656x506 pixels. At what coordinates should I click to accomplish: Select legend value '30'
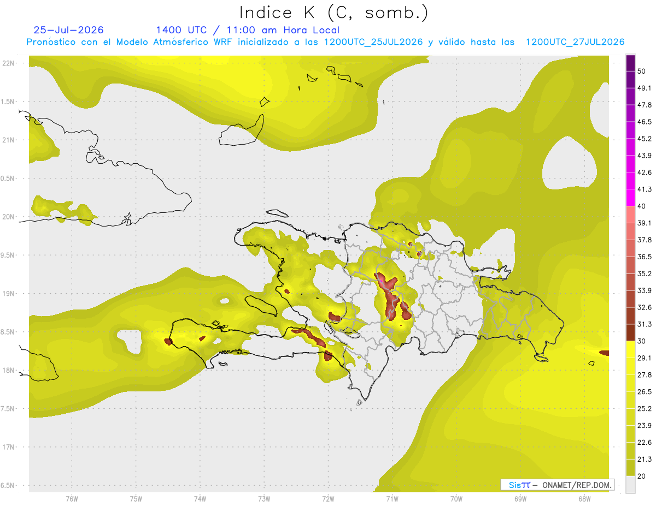[x=642, y=341]
